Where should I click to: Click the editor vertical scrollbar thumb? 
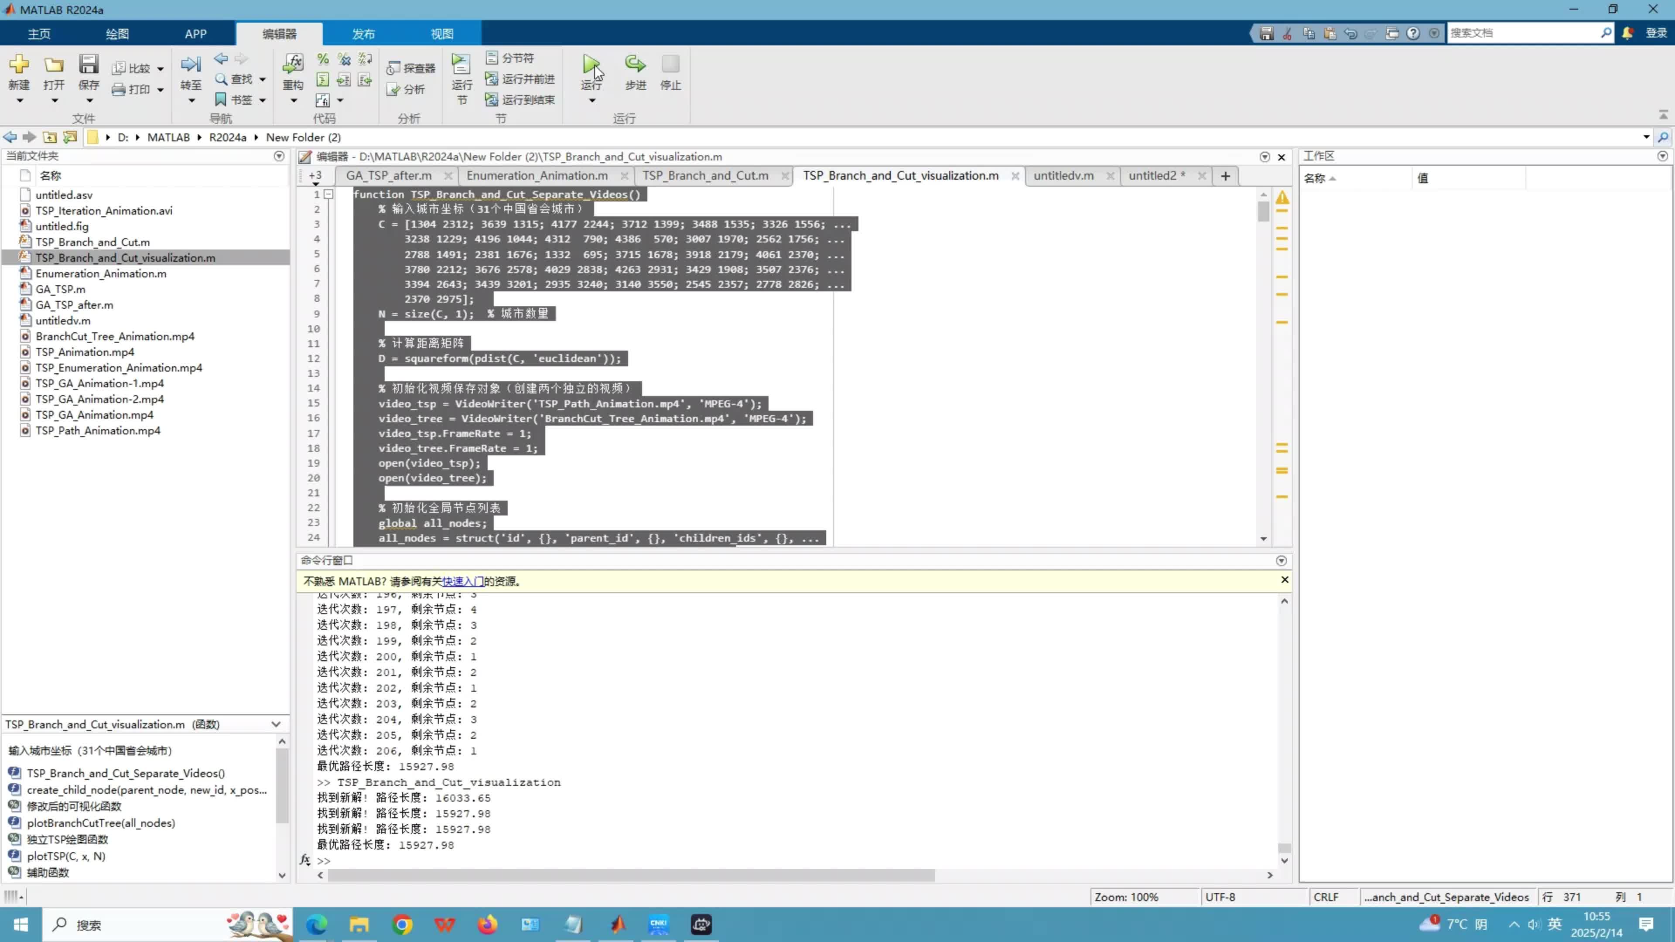coord(1263,211)
